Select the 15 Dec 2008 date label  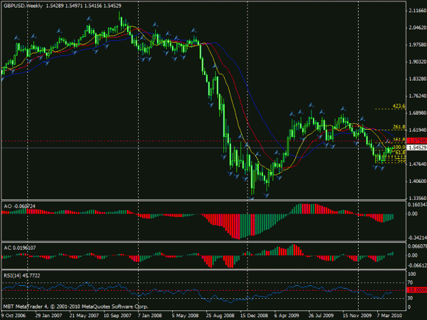[254, 316]
